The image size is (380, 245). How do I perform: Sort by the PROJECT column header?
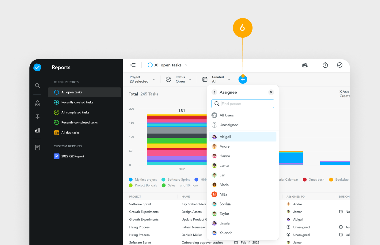[135, 197]
